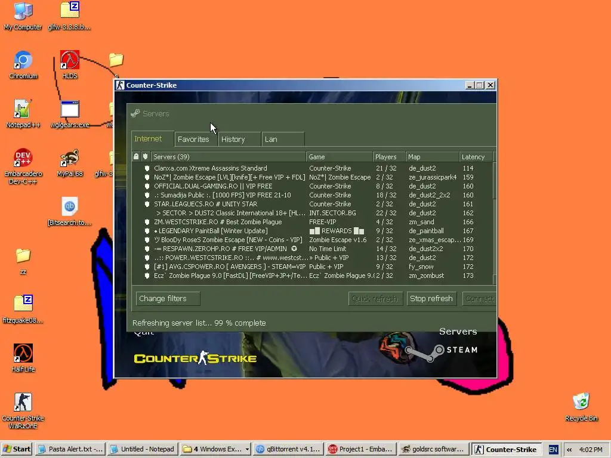
Task: Click the Counter-Strike window title icon
Action: click(x=121, y=85)
